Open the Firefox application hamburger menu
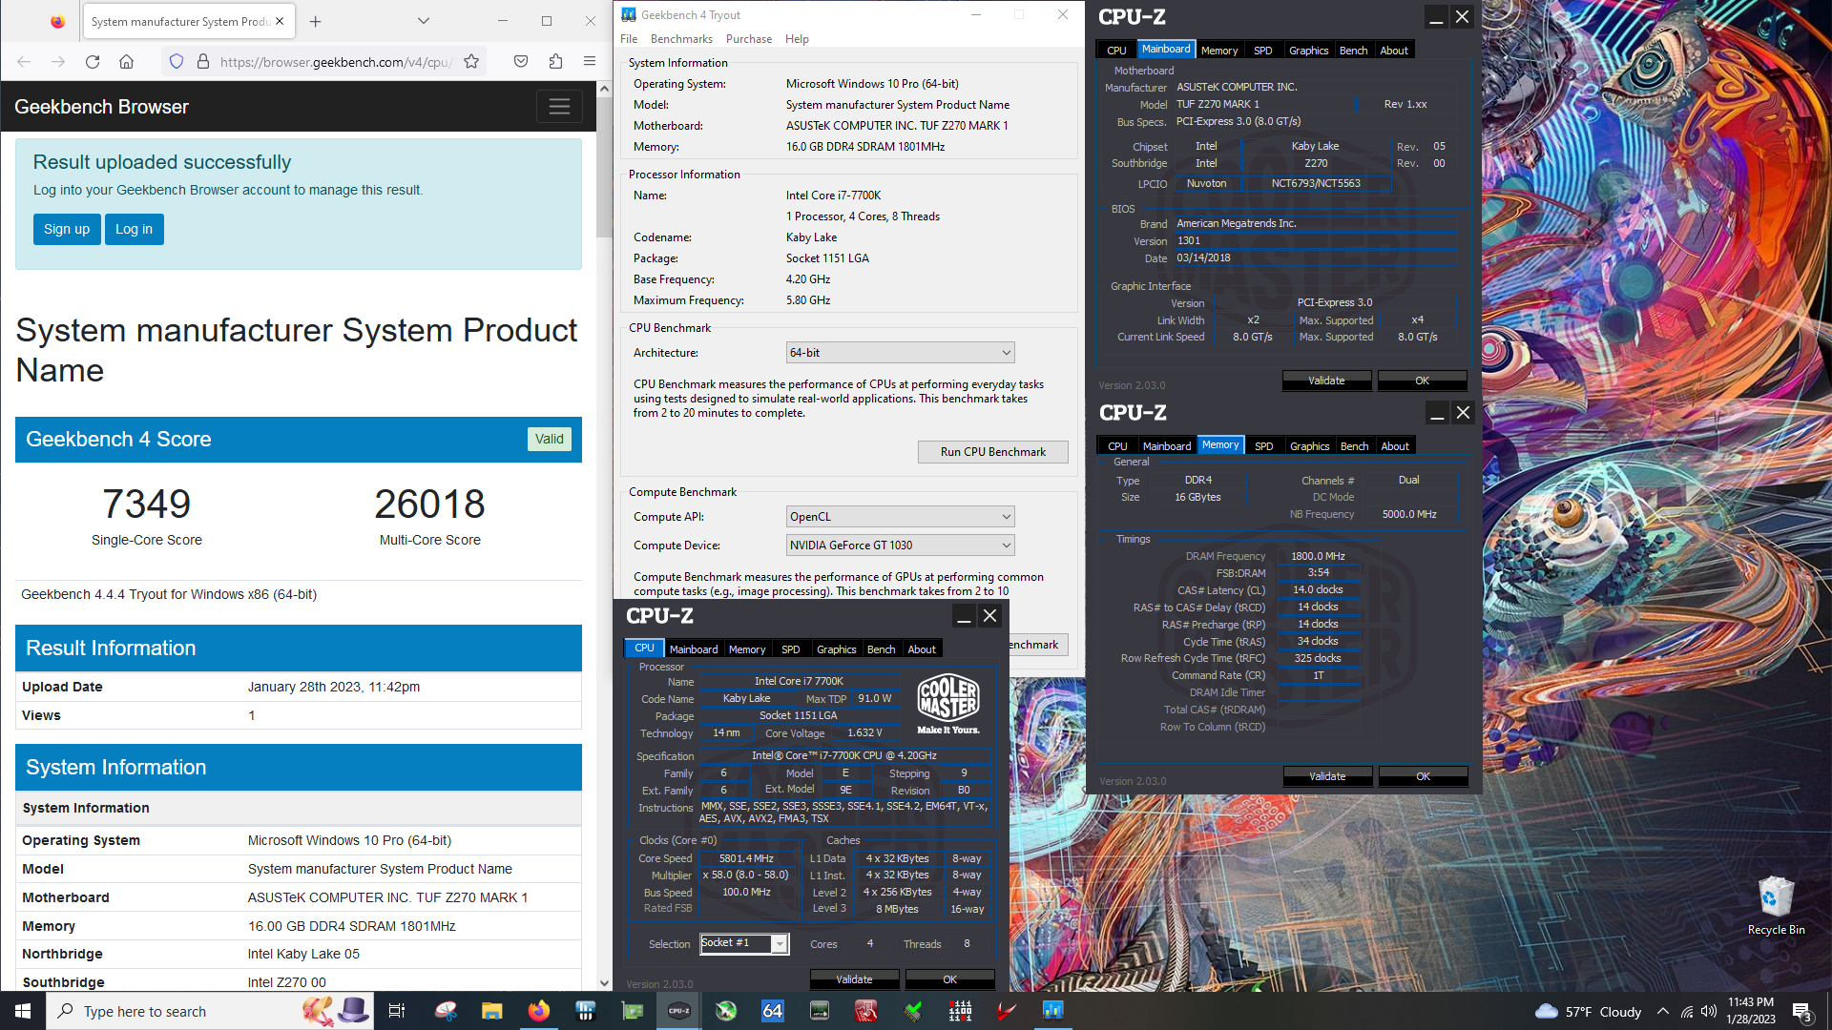 (x=590, y=62)
